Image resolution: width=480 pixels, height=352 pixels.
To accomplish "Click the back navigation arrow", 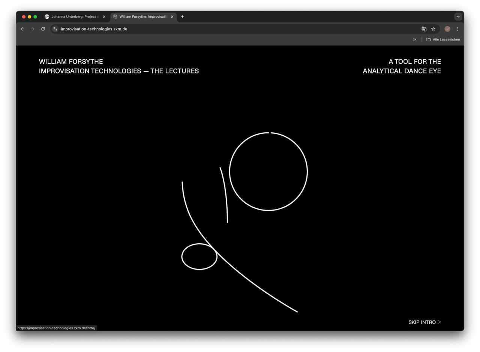I will pos(22,29).
